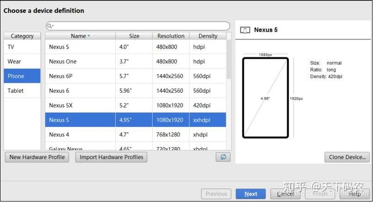Focus the device search field
The width and height of the screenshot is (373, 202).
[x=138, y=26]
